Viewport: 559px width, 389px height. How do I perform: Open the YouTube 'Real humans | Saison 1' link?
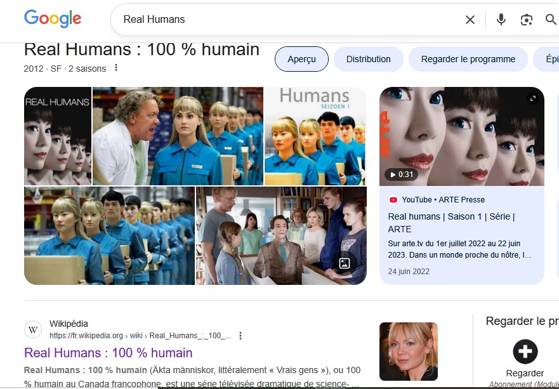pos(450,223)
